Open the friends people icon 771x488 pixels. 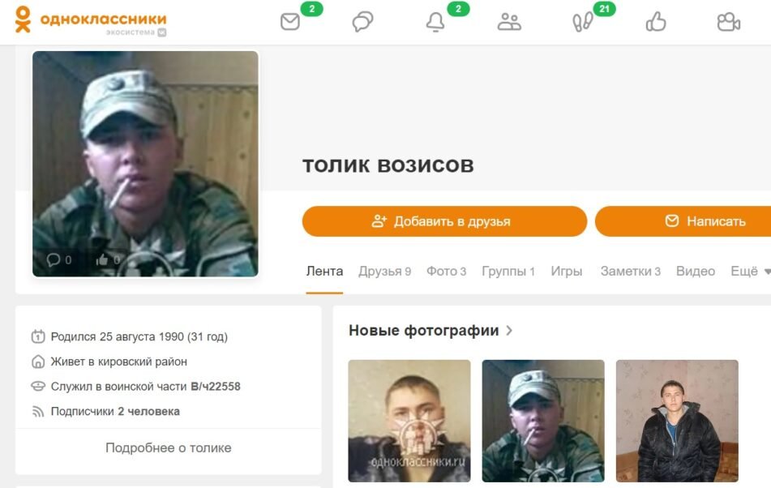[x=509, y=22]
